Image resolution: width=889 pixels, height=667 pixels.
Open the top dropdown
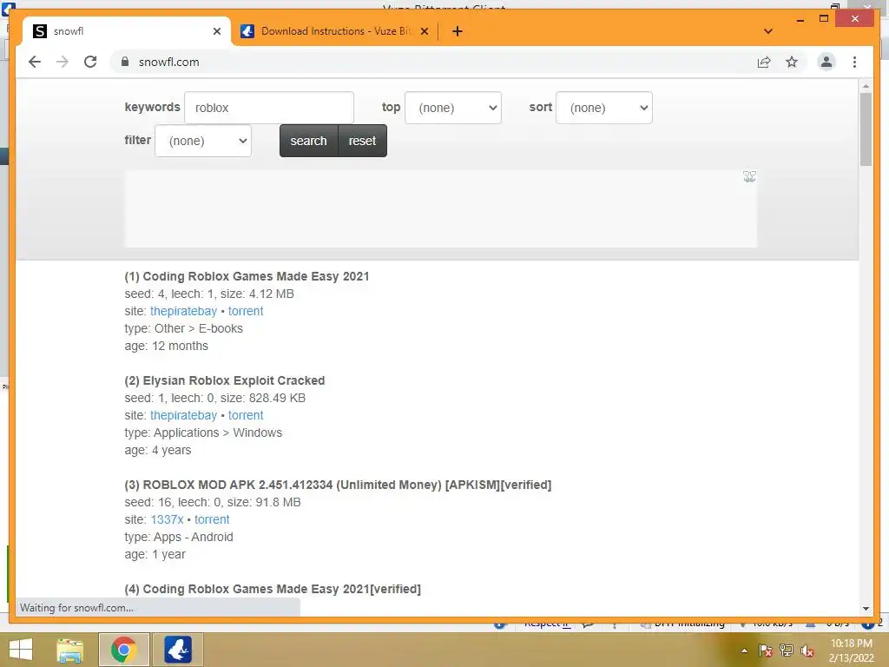coord(453,108)
